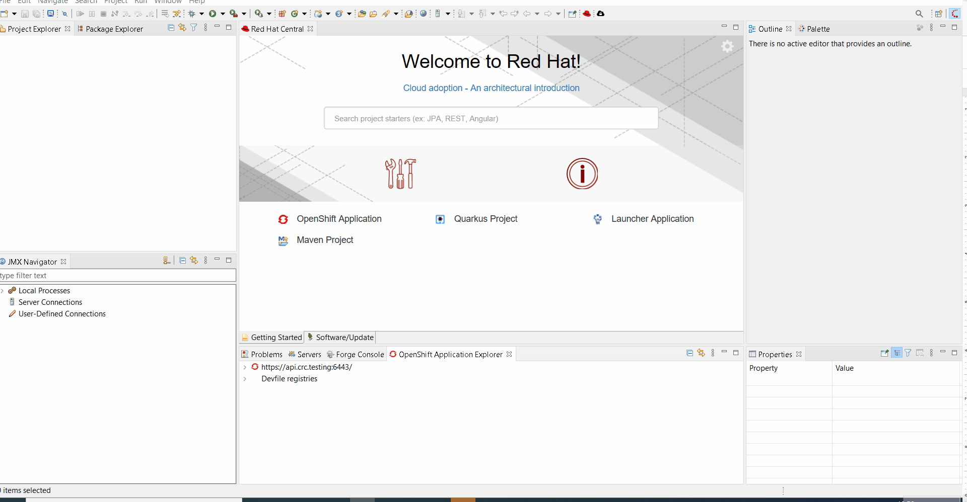Expand the Devfile registries node

coord(245,379)
